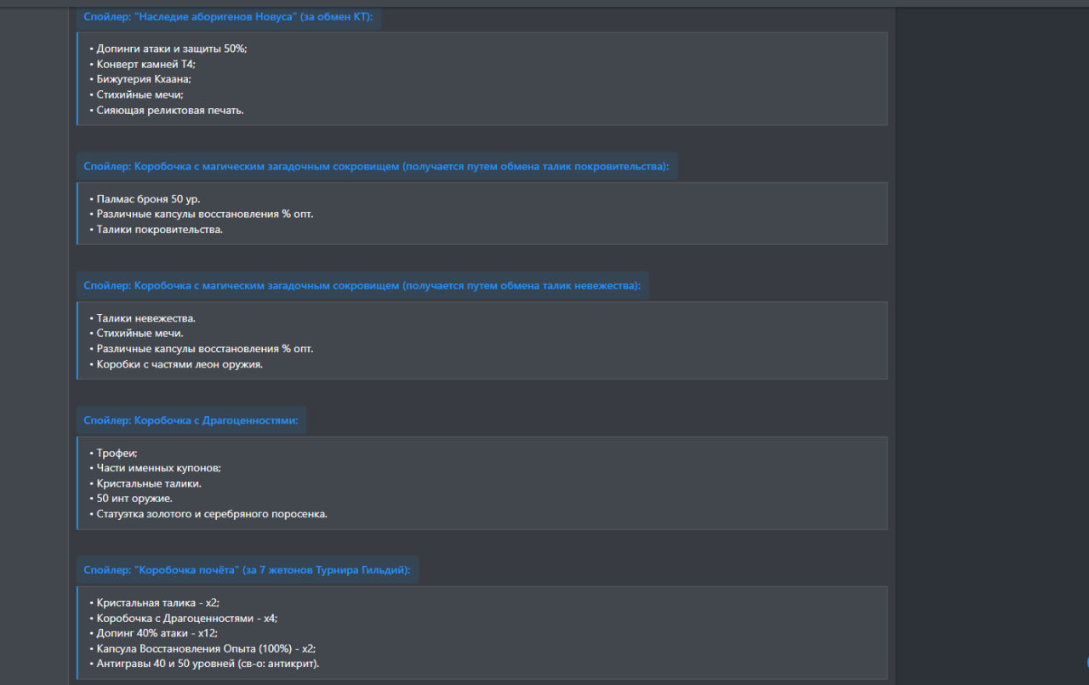Toggle the "Коробочка почёта" spoiler header

point(247,569)
